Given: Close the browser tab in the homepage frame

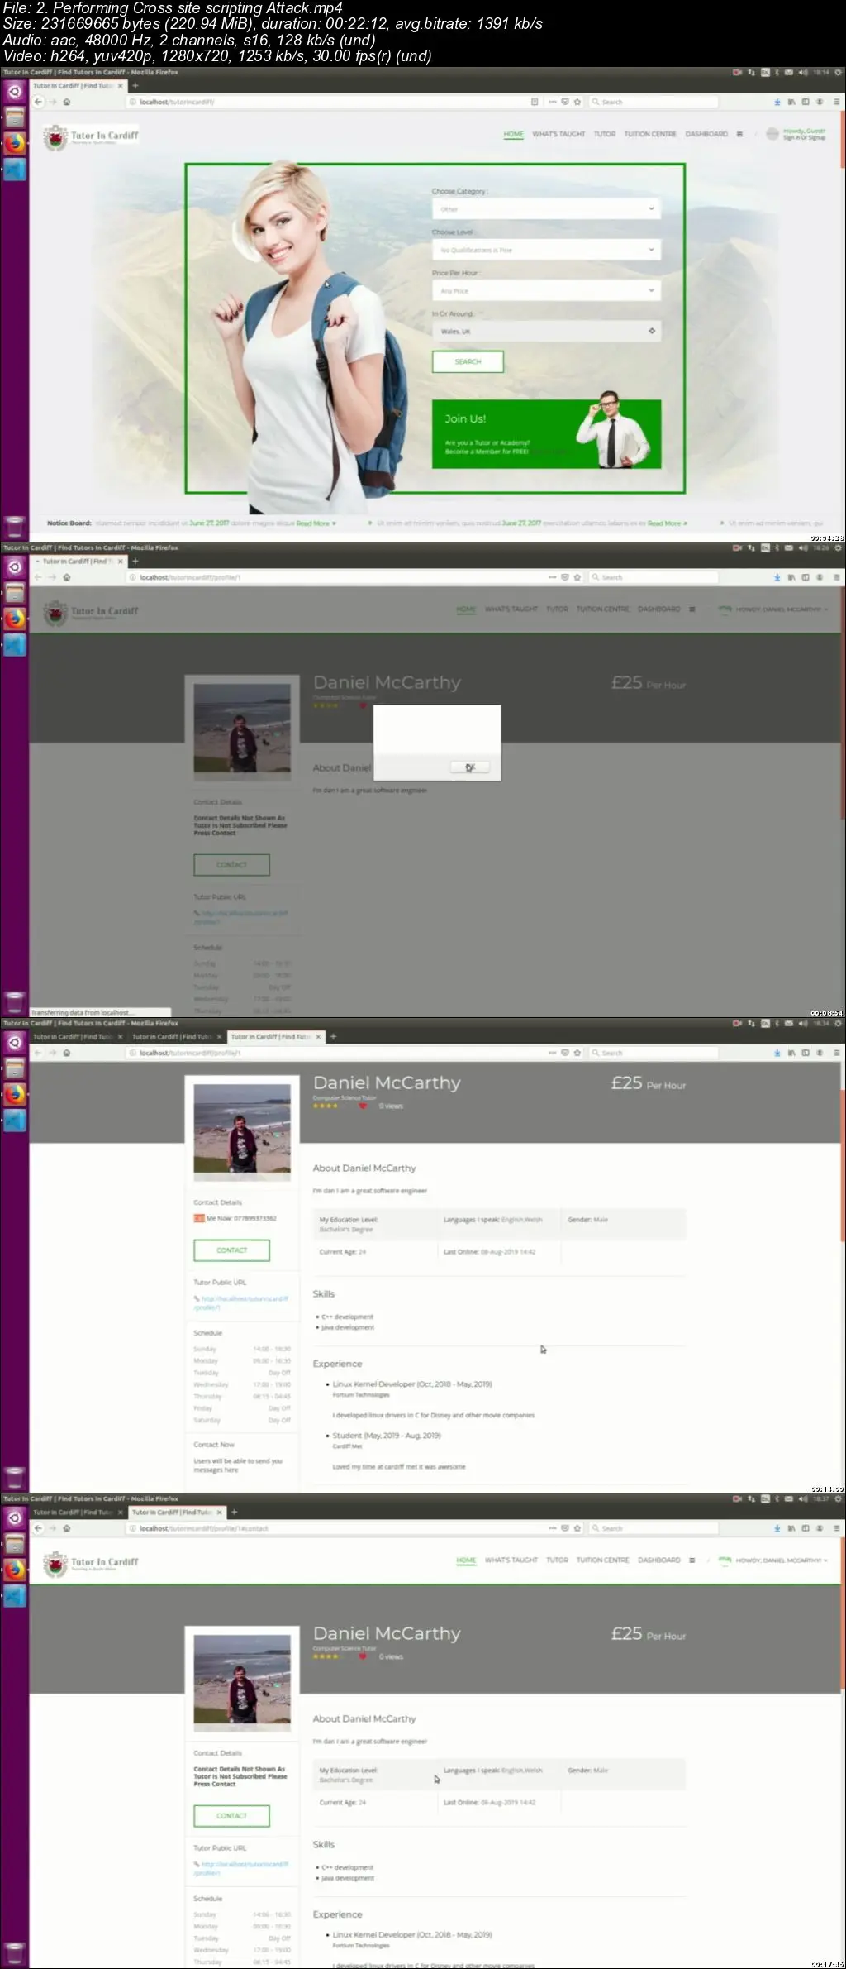Looking at the screenshot, I should (x=121, y=86).
